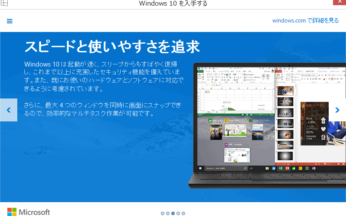Screen dimensions: 346x216
Task: Open the windows.com で詳細を見る link
Action: (x=305, y=20)
